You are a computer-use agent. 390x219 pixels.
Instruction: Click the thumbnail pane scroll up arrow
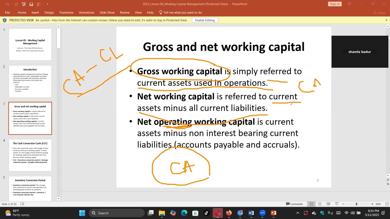click(x=59, y=26)
